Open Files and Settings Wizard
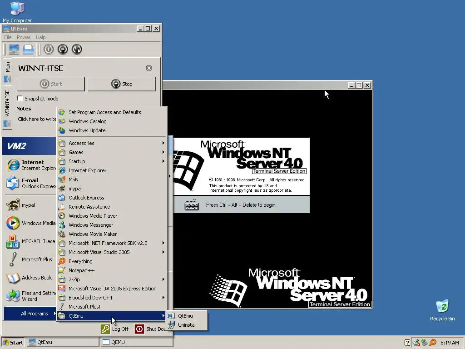The width and height of the screenshot is (465, 349). point(30,296)
